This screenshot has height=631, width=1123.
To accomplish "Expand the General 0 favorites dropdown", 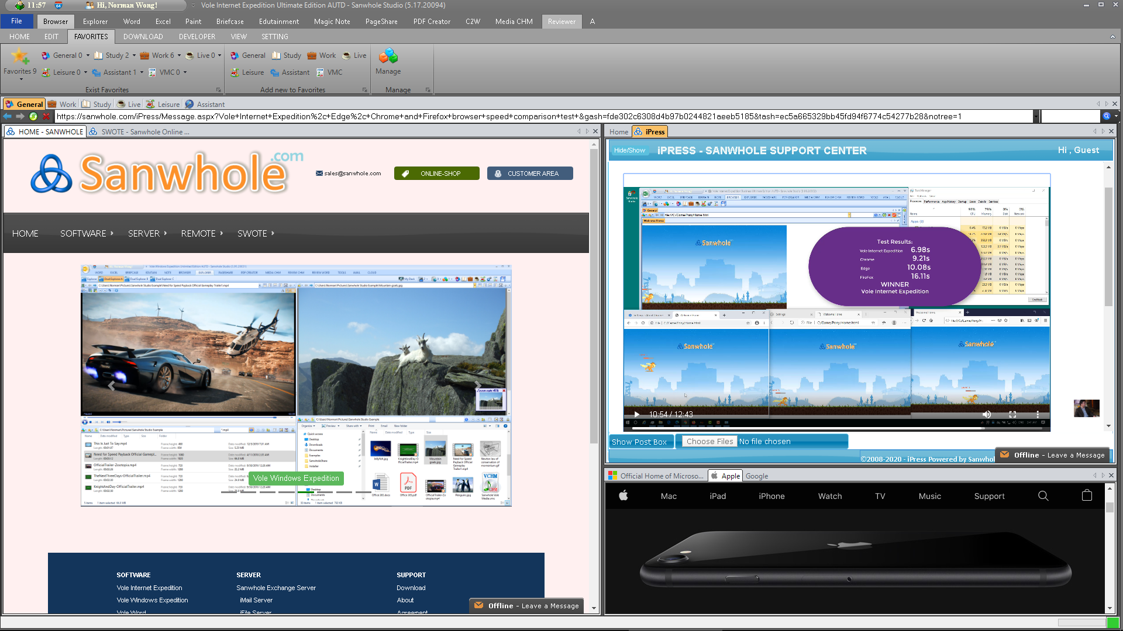I will point(88,56).
